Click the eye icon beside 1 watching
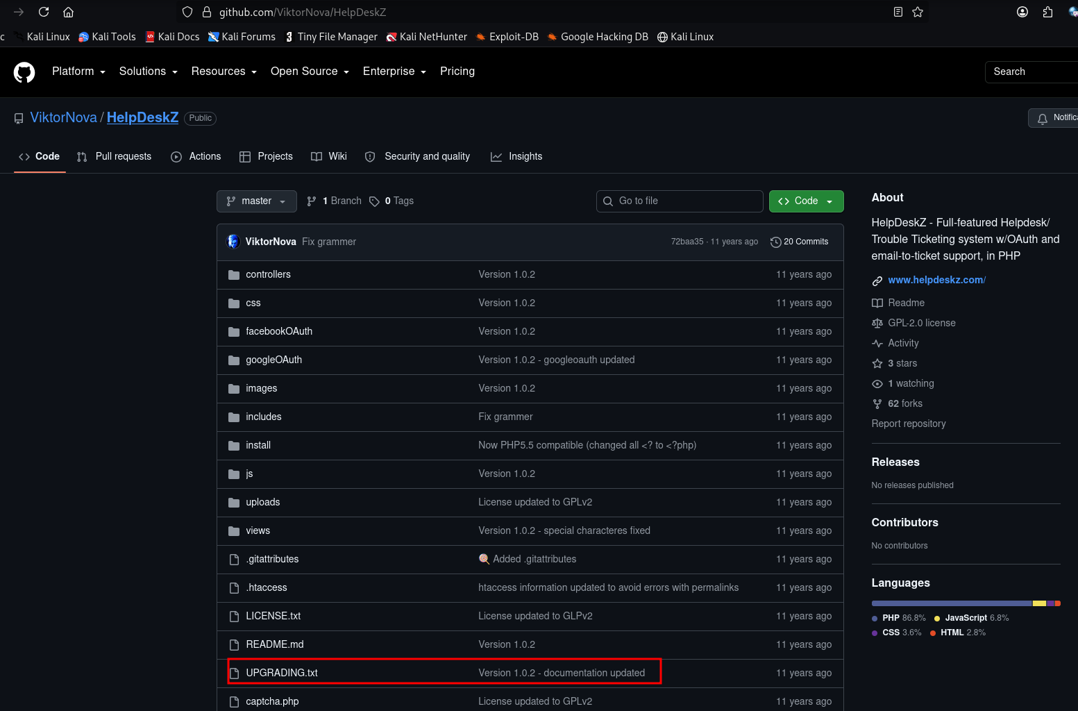Image resolution: width=1078 pixels, height=711 pixels. 877,384
